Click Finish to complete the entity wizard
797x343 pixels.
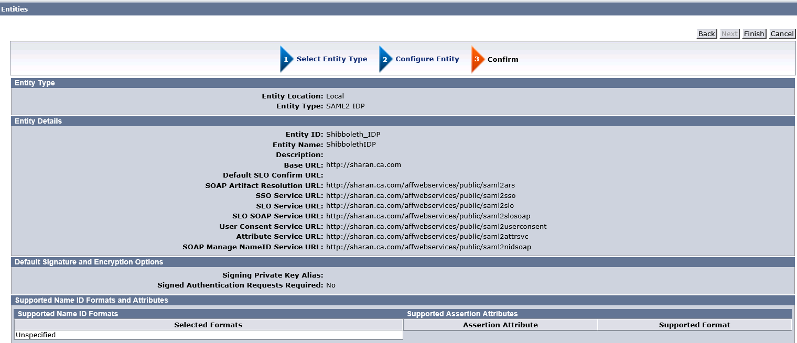754,34
